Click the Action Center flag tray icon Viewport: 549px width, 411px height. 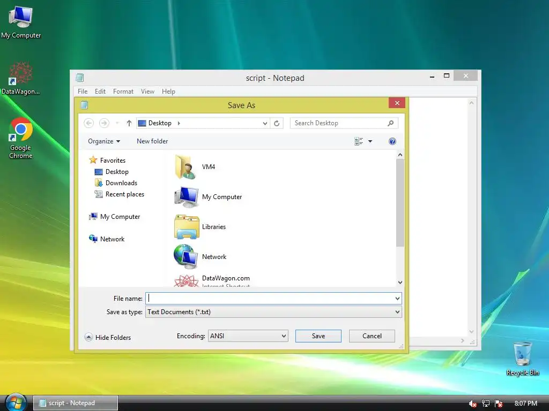click(499, 404)
